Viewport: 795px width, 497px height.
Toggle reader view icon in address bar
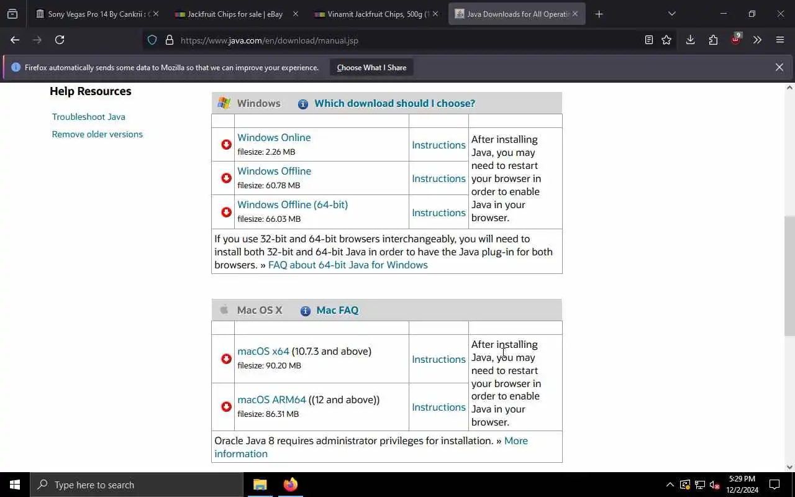649,40
